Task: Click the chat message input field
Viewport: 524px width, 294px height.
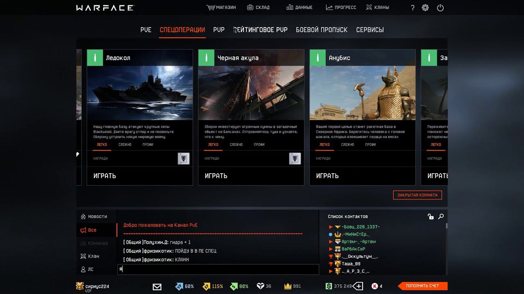Action: point(218,269)
